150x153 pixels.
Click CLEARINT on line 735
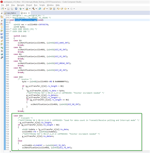(38, 145)
